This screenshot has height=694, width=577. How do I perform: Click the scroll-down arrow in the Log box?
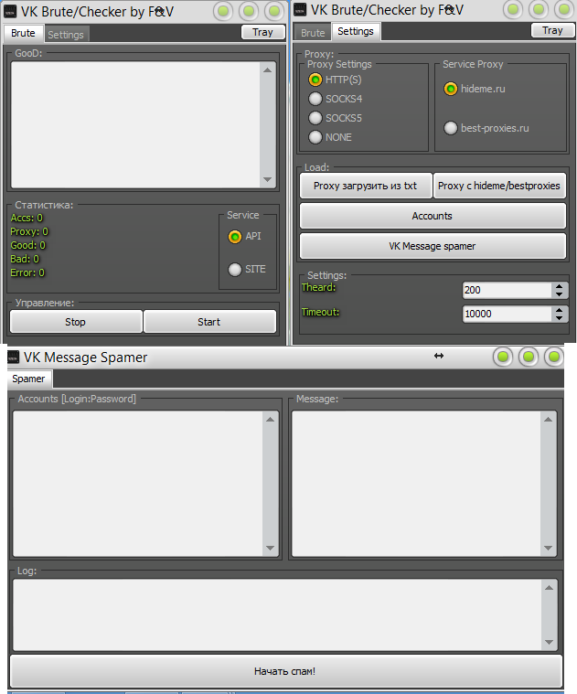(548, 643)
